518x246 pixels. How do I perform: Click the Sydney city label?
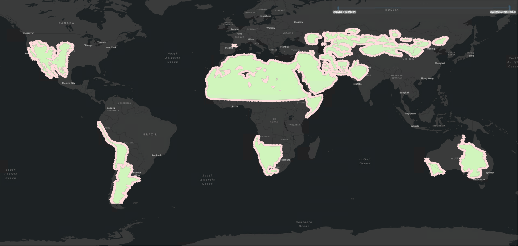[x=490, y=173]
